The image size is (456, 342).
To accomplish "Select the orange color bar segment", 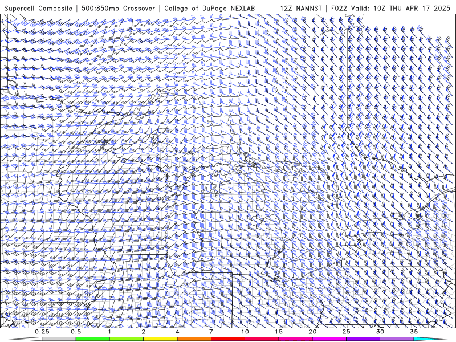I will point(194,339).
